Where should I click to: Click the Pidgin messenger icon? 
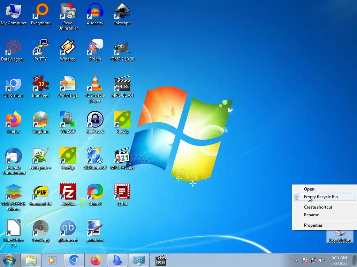click(x=95, y=50)
